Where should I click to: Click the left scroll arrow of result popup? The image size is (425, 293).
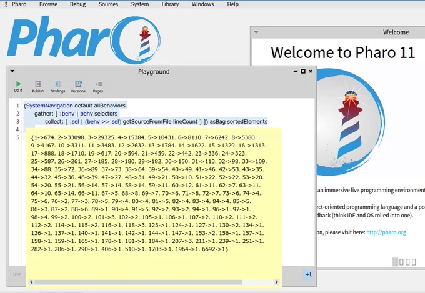(x=31, y=282)
